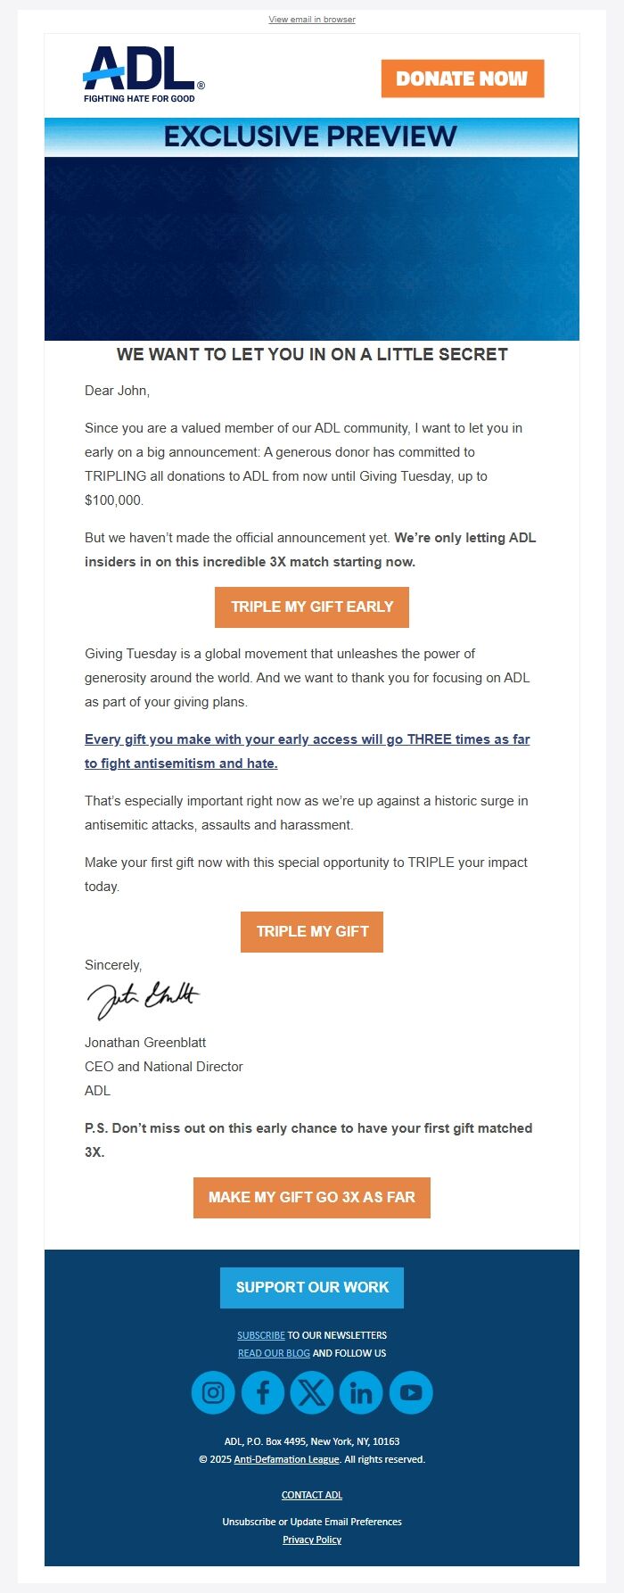624x1593 pixels.
Task: Open the READ OUR BLOG link
Action: point(274,1353)
